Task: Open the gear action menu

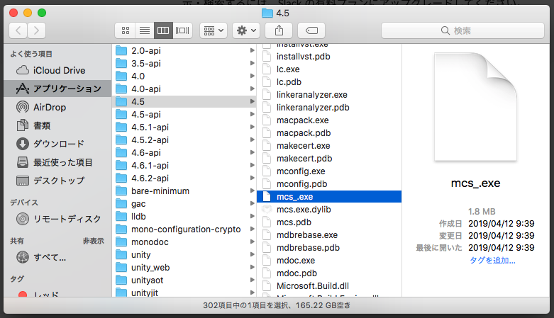Action: tap(246, 30)
